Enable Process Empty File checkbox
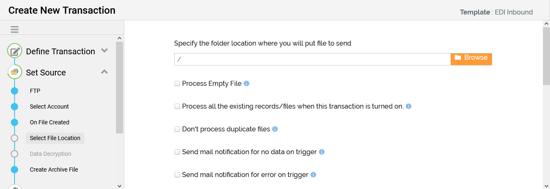The width and height of the screenshot is (550, 189). pos(178,84)
